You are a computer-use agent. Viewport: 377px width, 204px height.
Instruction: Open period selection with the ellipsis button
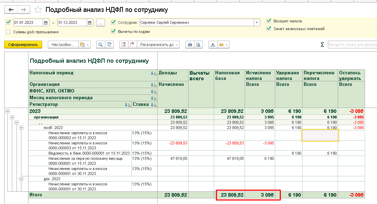coord(100,23)
